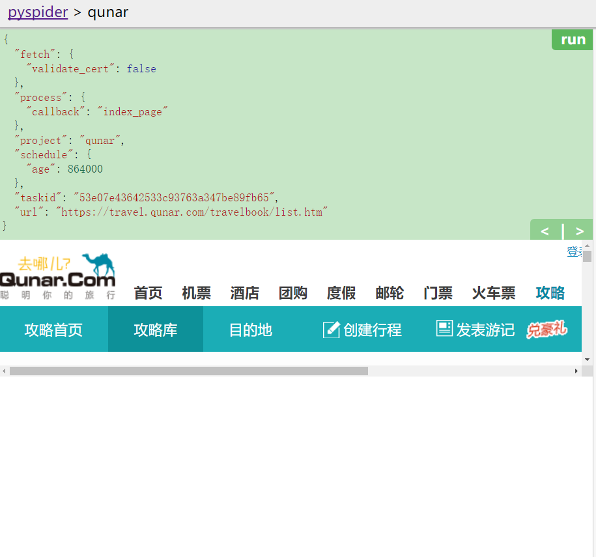Switch to the 目的地 tab
The image size is (596, 557).
pos(251,329)
